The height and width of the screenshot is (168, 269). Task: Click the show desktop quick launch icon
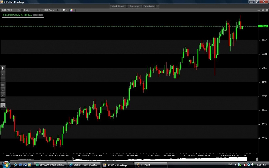[20, 165]
